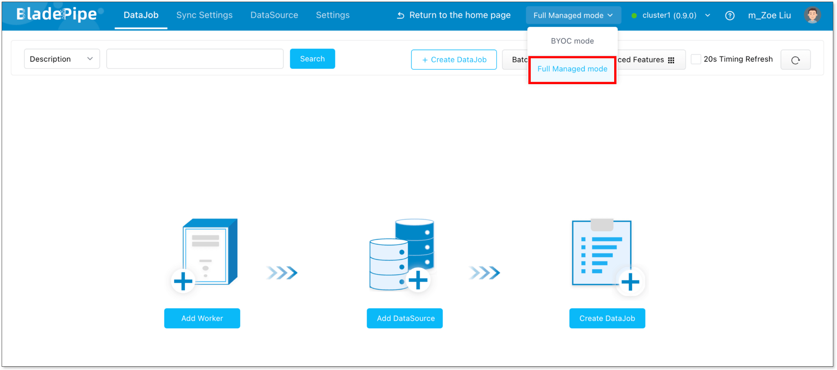
Task: Collapse the Full Managed mode dropdown
Action: [x=573, y=16]
